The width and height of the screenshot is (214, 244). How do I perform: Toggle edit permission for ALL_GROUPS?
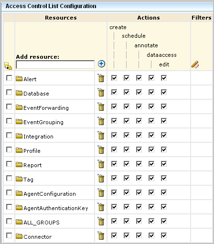(x=164, y=221)
